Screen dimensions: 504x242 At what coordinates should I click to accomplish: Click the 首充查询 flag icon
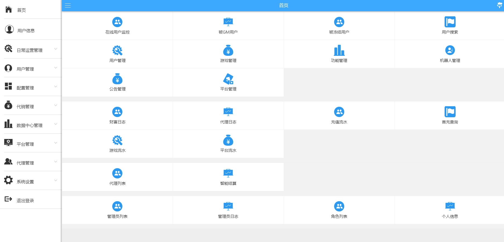[450, 112]
